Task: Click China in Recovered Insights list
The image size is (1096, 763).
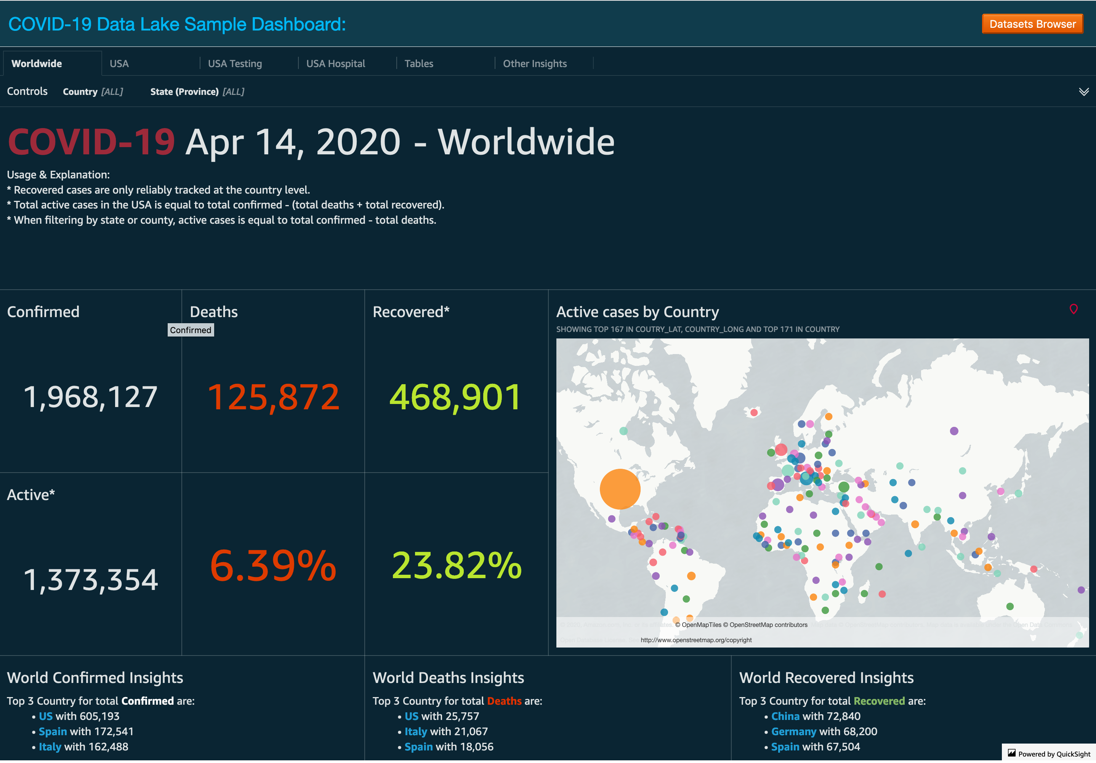Action: (x=785, y=716)
